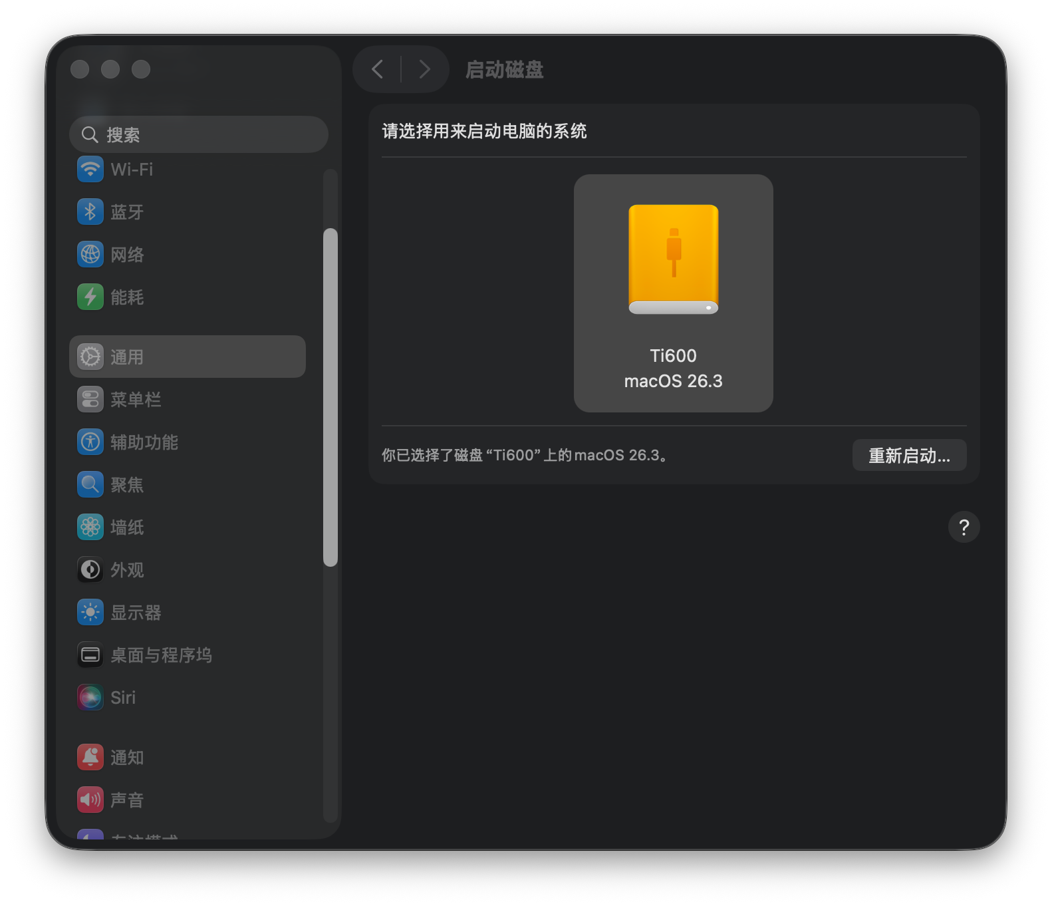Open 能耗 energy settings icon
This screenshot has height=906, width=1052.
[x=90, y=297]
